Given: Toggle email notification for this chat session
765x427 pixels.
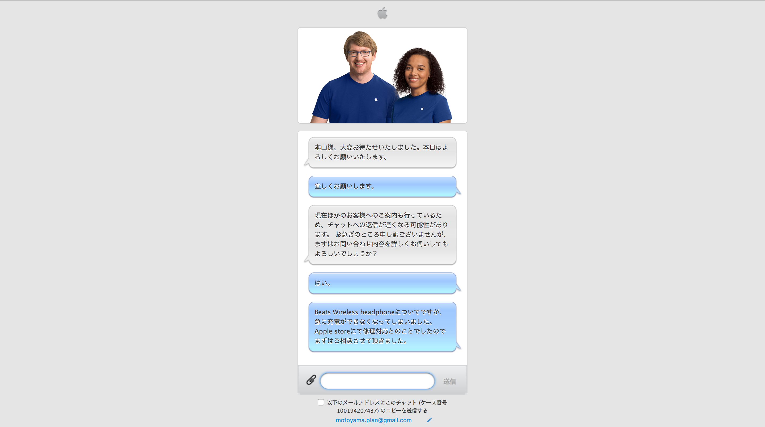Looking at the screenshot, I should point(321,402).
